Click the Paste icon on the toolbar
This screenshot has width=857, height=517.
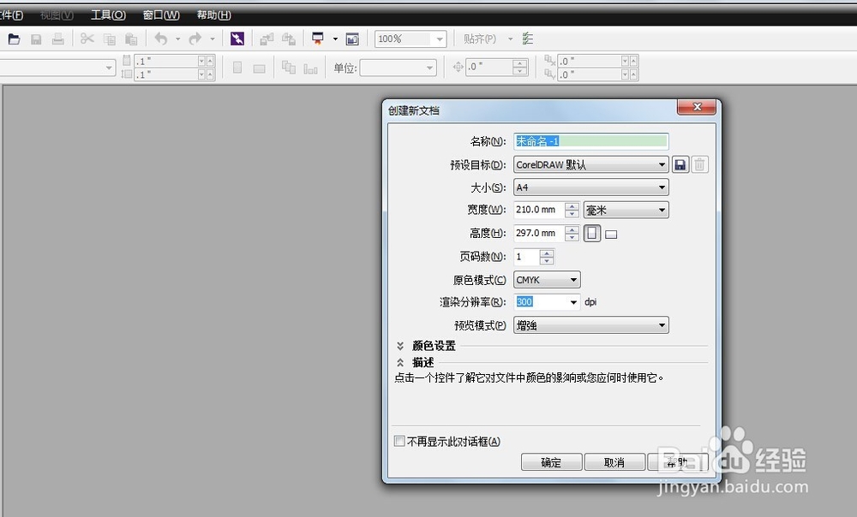tap(129, 39)
